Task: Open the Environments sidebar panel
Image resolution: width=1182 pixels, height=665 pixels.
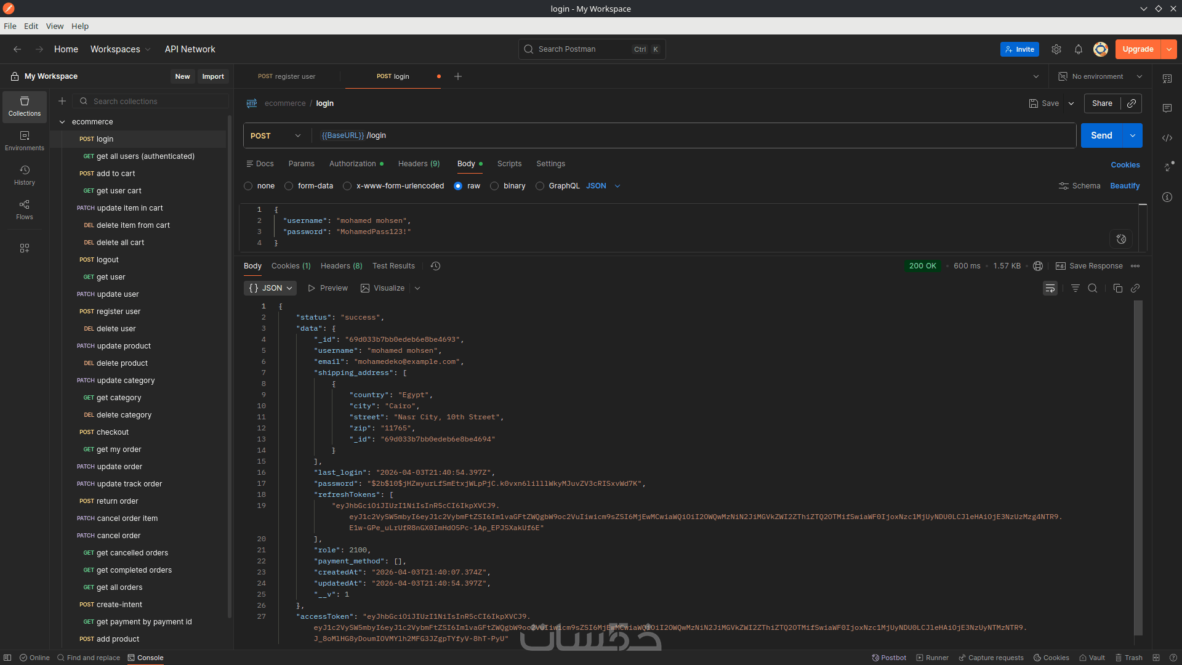Action: coord(25,140)
